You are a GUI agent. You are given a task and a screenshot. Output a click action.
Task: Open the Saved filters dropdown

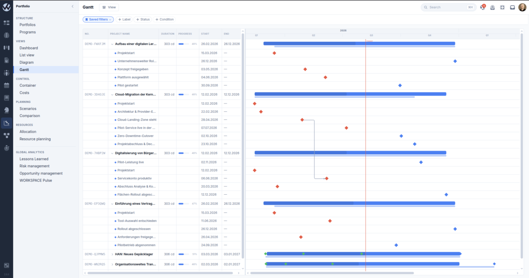98,19
